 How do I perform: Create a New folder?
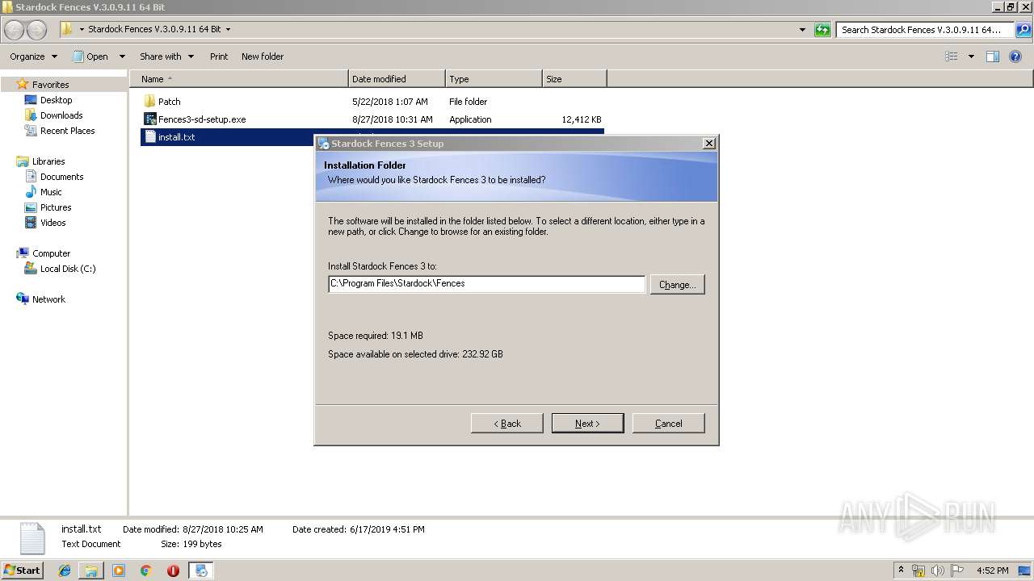(x=263, y=56)
